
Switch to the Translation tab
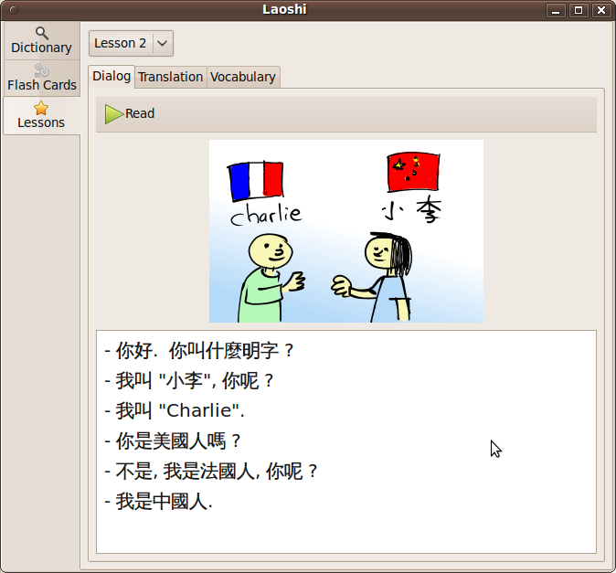click(x=171, y=77)
